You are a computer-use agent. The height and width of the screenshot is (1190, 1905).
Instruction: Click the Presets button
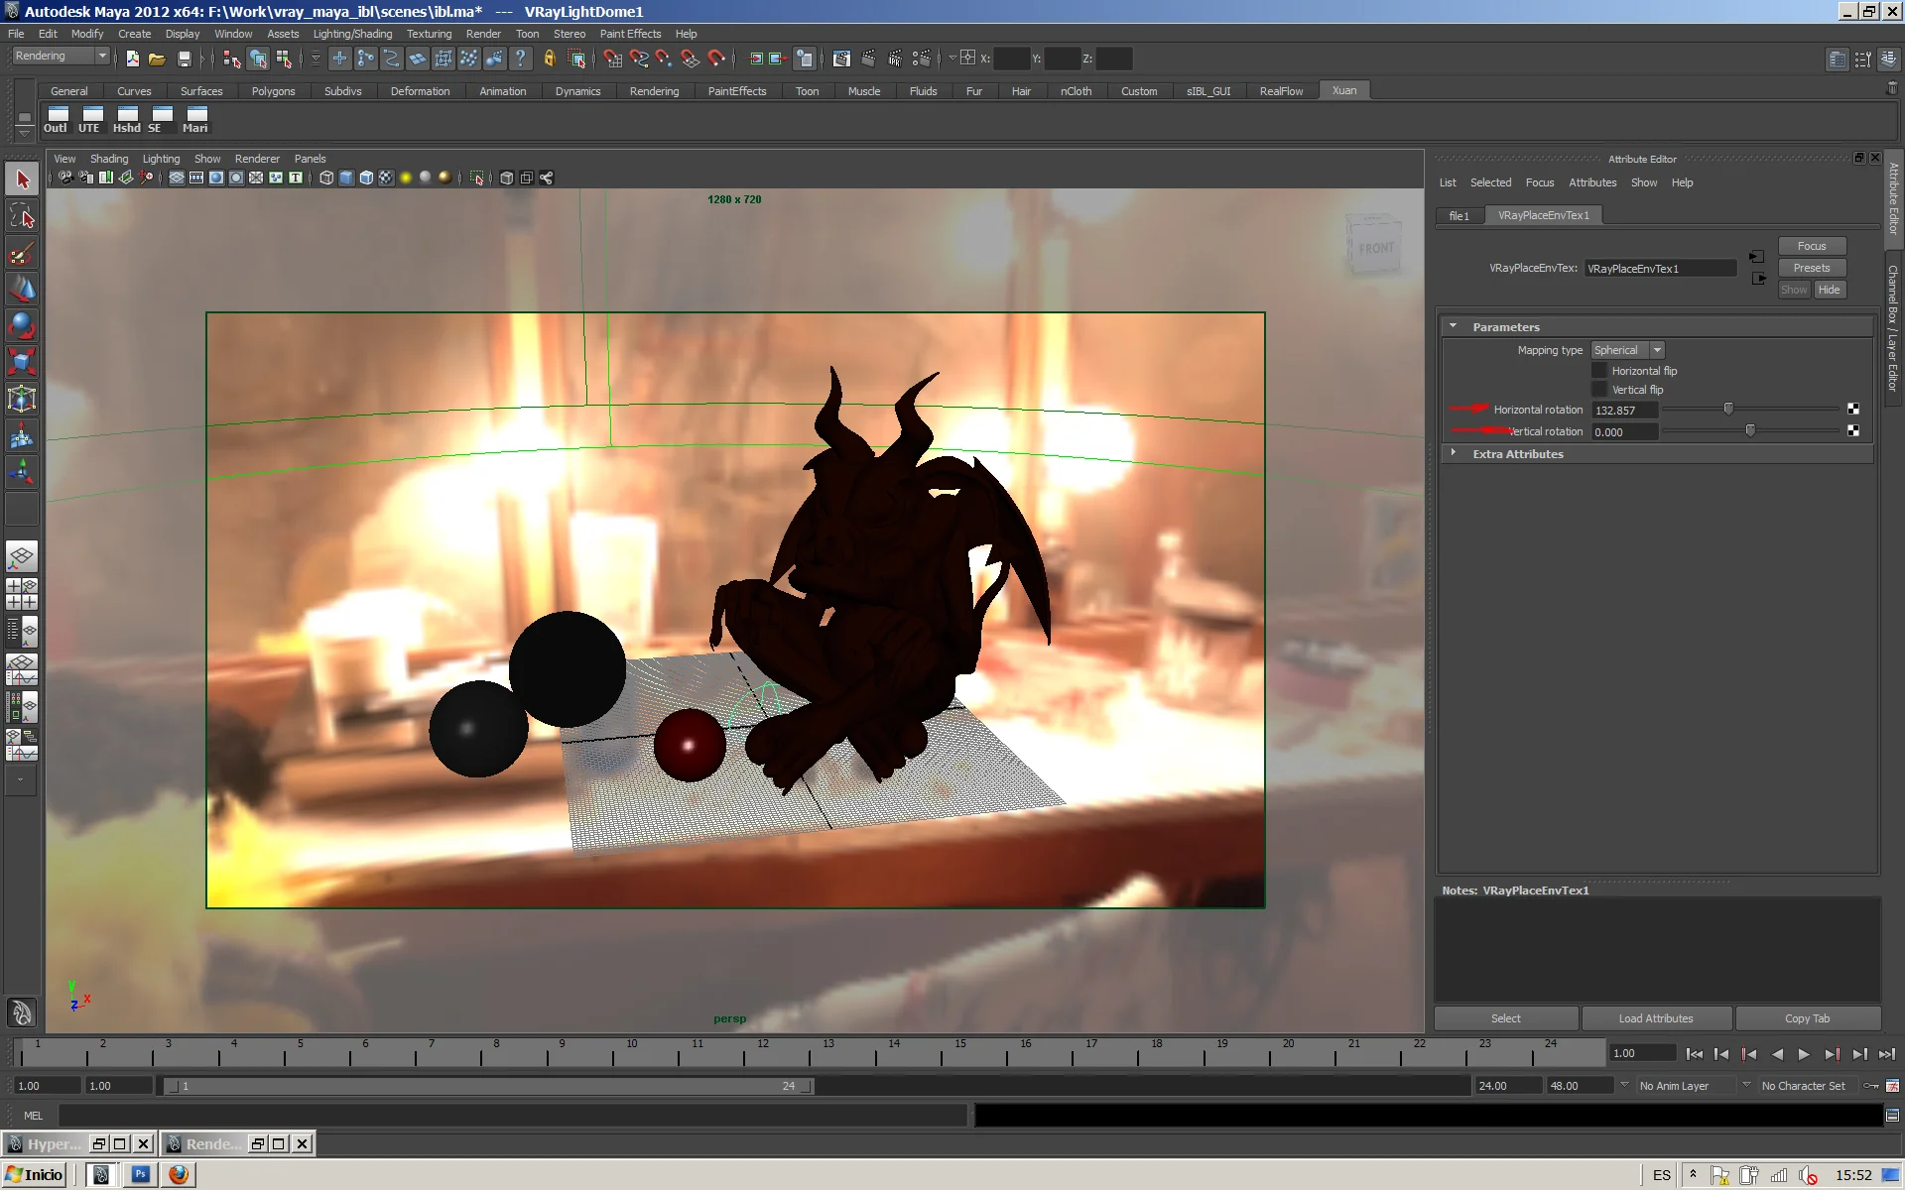tap(1811, 268)
